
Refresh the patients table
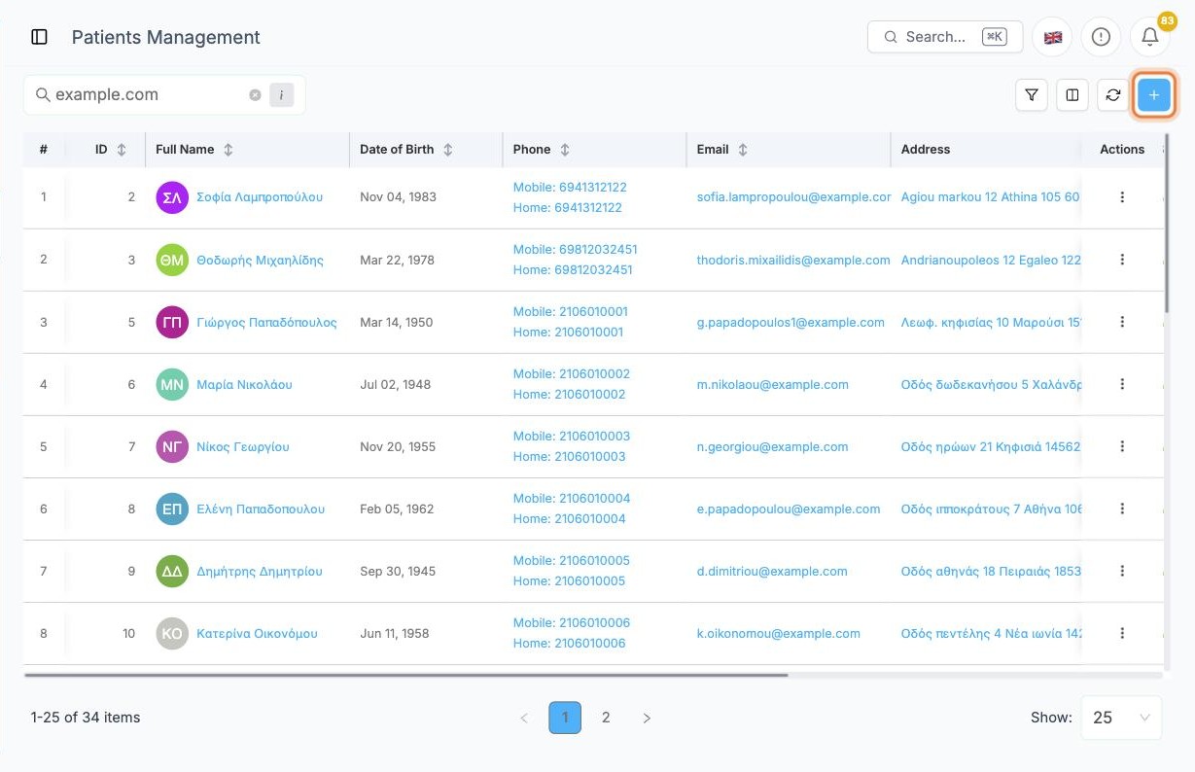[x=1113, y=95]
